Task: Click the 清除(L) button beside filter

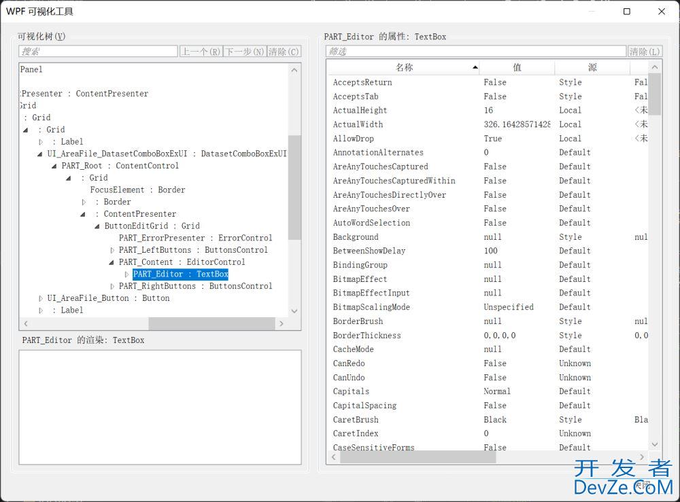Action: click(x=645, y=52)
